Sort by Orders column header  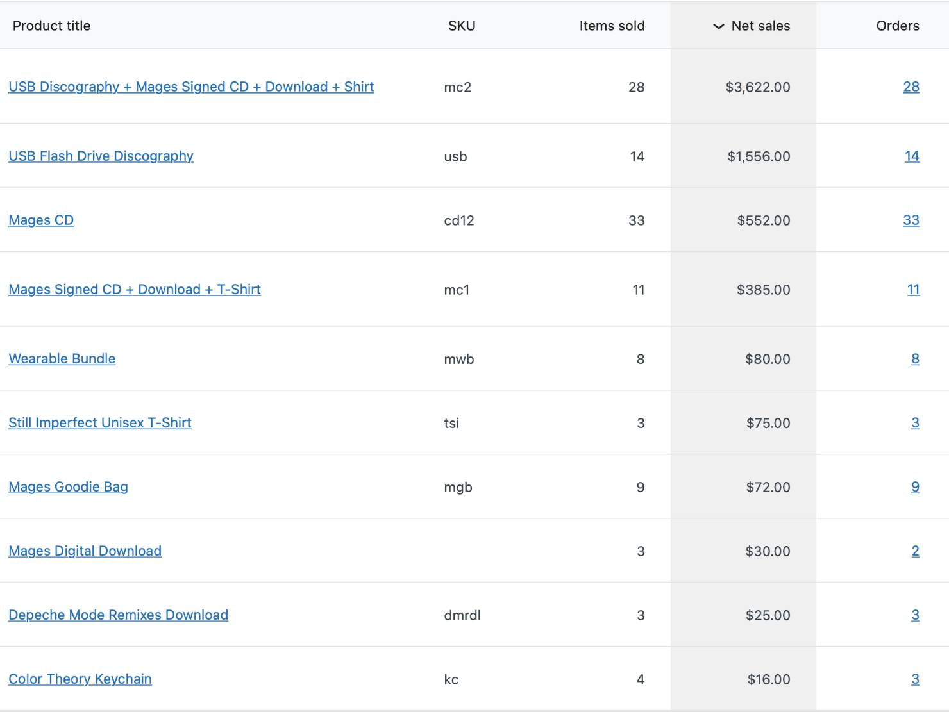point(897,26)
